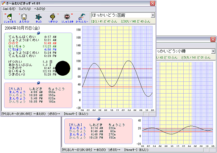Click the longitude とうけい 140 ど 43 ふん text
Viewport: 217px width, 153px height.
point(135,22)
